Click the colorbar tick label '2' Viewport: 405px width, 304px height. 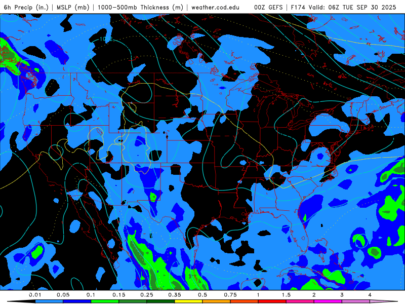[x=314, y=295]
